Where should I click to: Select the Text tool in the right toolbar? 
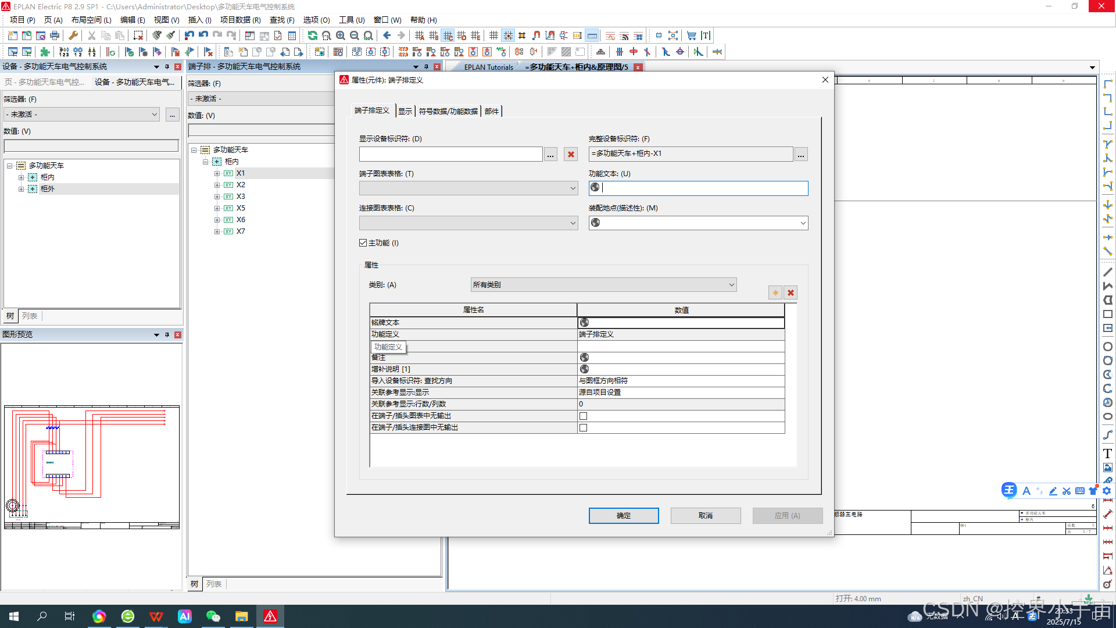[1108, 454]
